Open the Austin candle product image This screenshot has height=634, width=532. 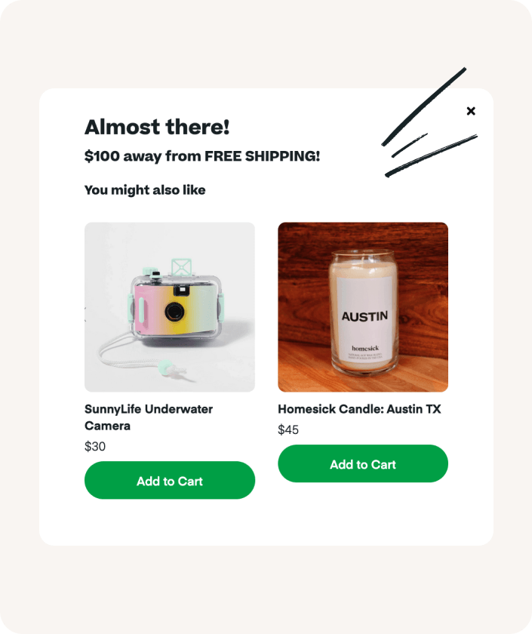[363, 307]
